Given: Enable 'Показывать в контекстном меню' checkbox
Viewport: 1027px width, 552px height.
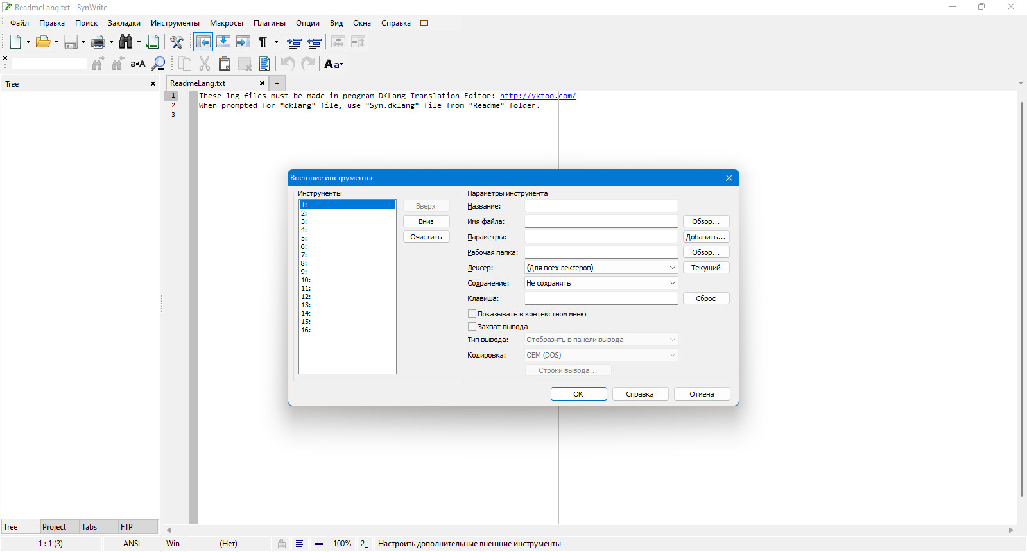Looking at the screenshot, I should pyautogui.click(x=472, y=314).
